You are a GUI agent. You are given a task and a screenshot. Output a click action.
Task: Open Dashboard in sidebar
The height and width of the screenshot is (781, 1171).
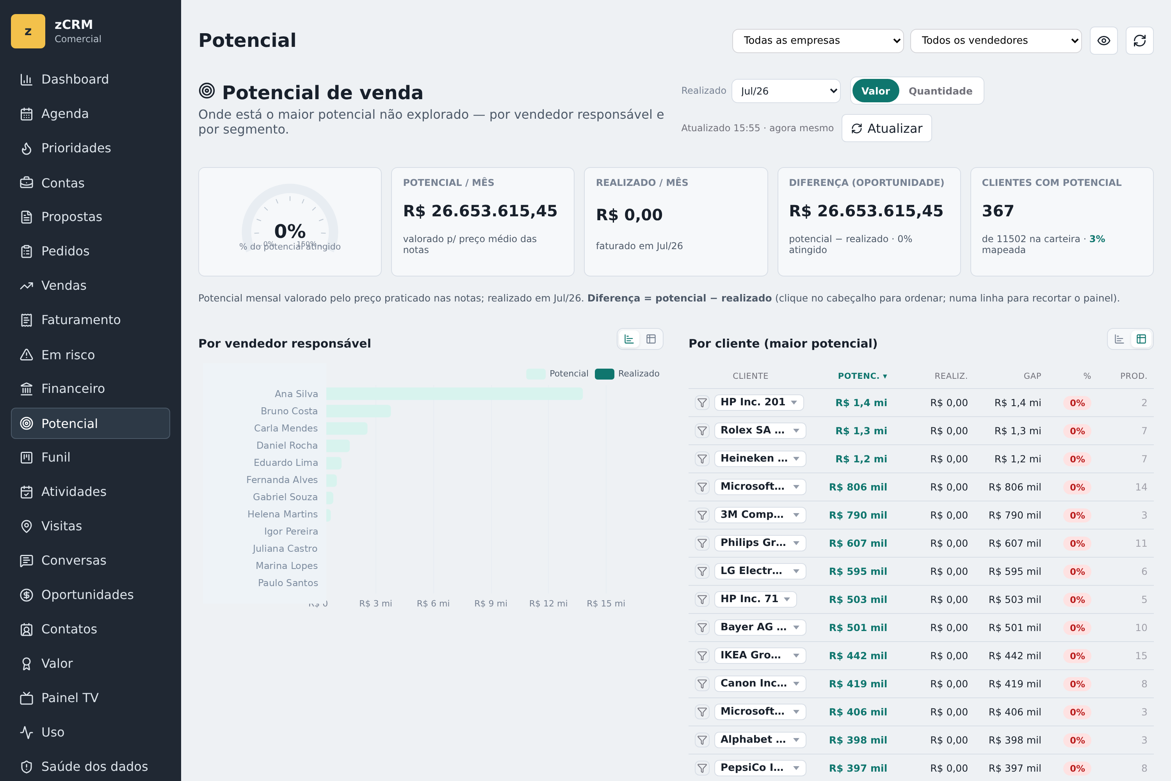[x=90, y=79]
